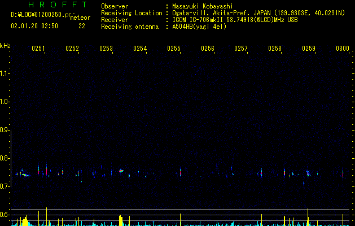Click the 0259 time marker
This screenshot has height=226, width=355.
point(309,49)
